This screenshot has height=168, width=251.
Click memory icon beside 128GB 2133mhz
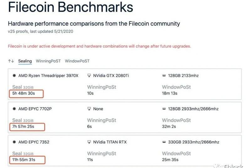164,76
